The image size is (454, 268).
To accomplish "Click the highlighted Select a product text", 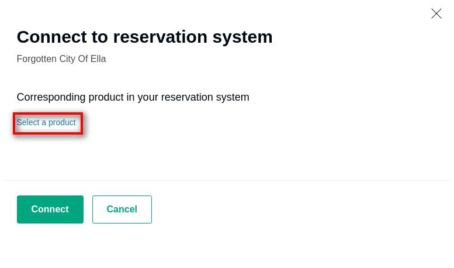I will click(x=46, y=123).
